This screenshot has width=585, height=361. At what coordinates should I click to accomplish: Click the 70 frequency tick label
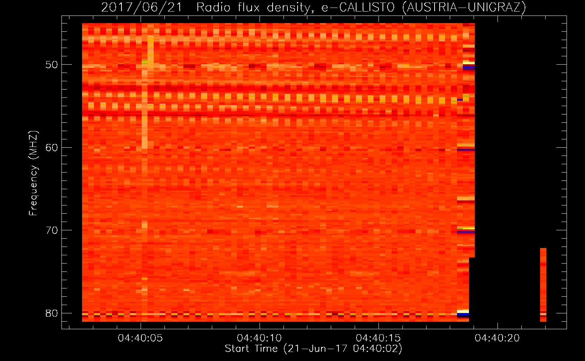[52, 230]
